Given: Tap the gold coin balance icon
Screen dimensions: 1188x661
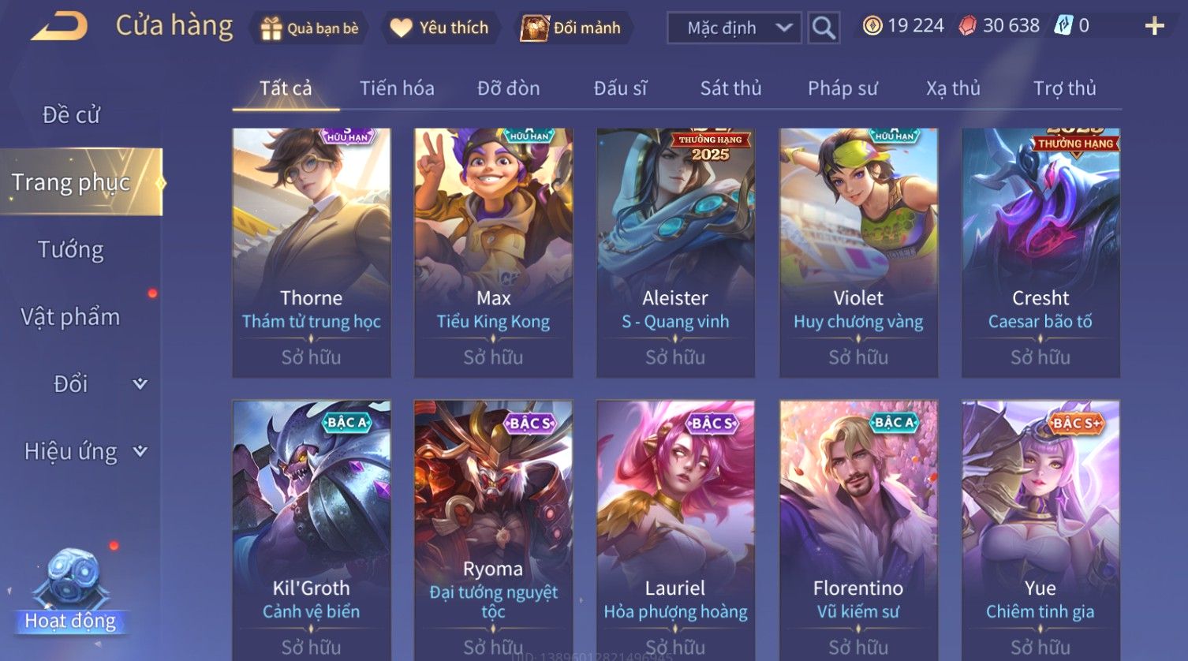Looking at the screenshot, I should [872, 26].
